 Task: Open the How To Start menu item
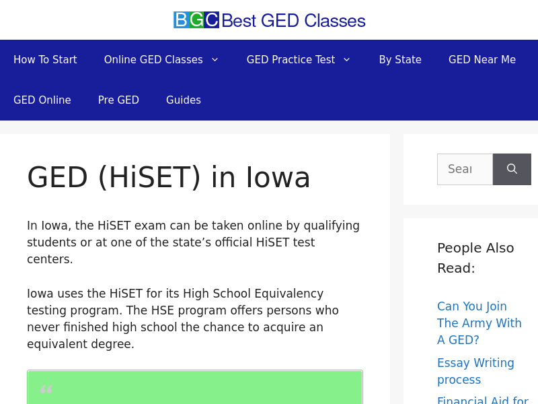[x=45, y=60]
